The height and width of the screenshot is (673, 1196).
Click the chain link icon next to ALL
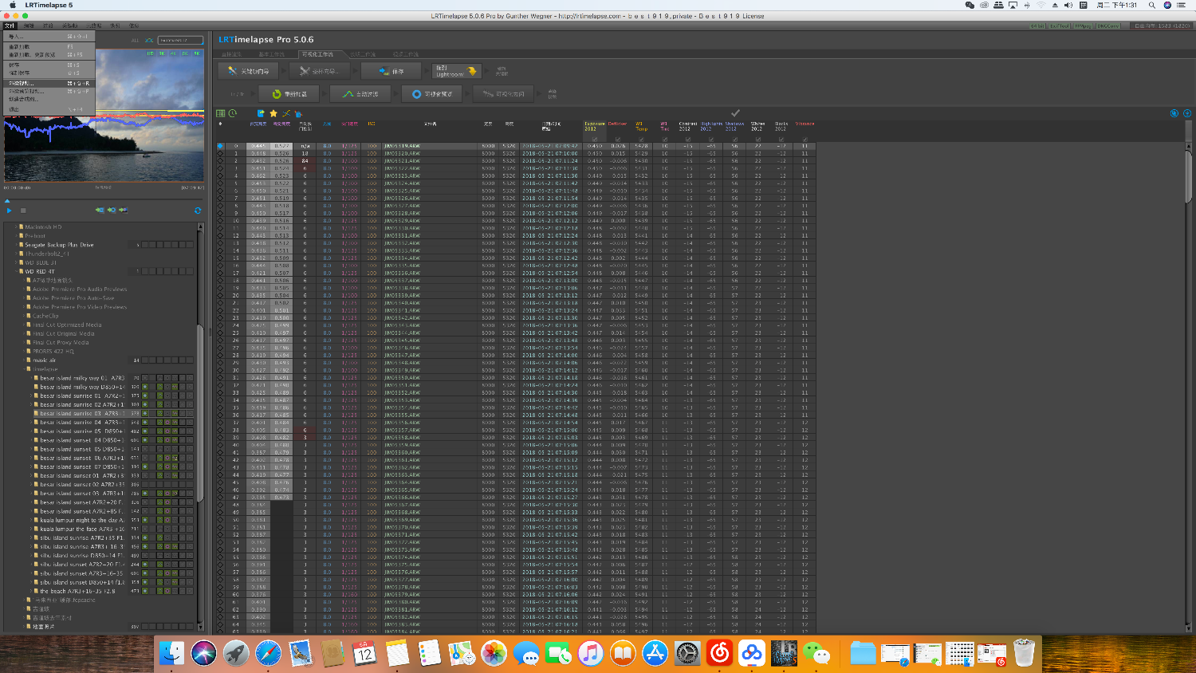click(149, 41)
